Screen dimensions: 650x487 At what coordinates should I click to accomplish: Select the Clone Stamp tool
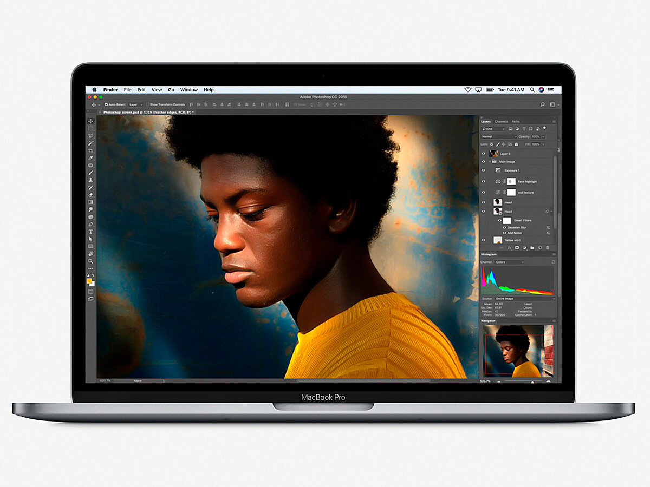[x=91, y=180]
